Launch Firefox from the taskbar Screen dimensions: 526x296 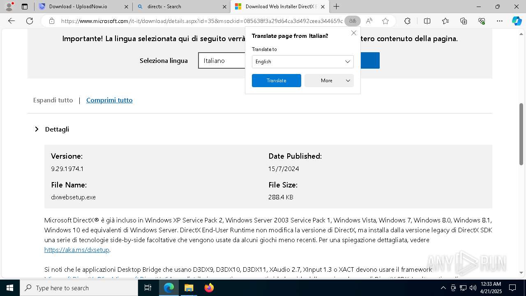click(x=209, y=288)
